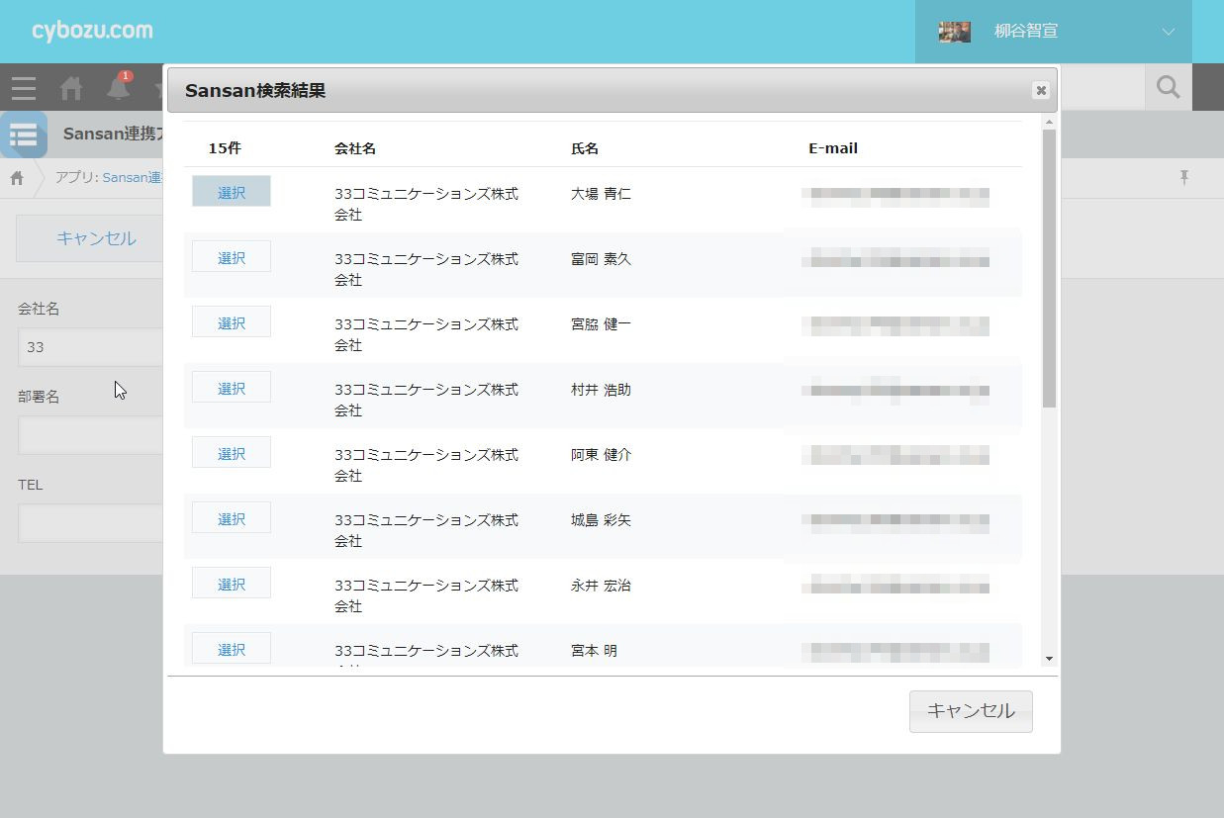Click company name in 村井 浩助 row

point(426,400)
